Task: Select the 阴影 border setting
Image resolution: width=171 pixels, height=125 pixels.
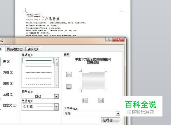Action: (8, 83)
